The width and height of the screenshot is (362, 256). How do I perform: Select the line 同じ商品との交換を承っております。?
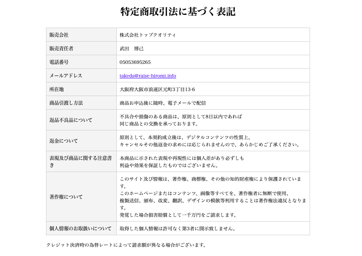tap(159, 124)
